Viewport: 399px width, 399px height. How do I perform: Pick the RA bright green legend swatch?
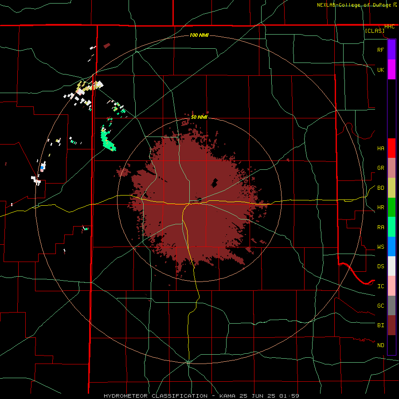[391, 227]
